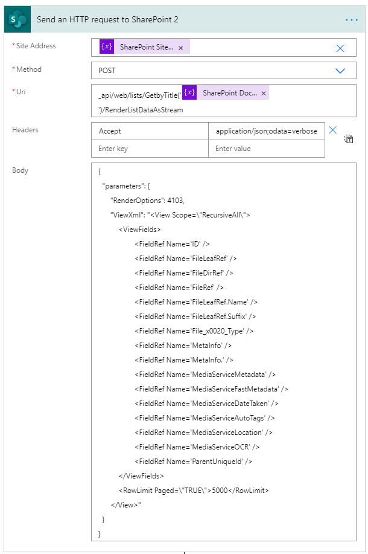Select the SharePoint Doc token label
Viewport: 368px width, 554px height.
coord(230,93)
